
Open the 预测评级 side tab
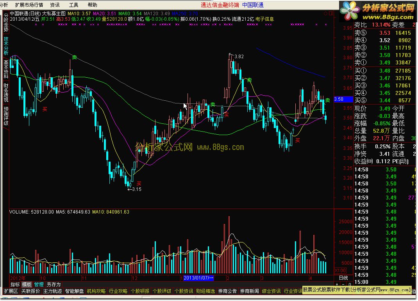(6, 116)
